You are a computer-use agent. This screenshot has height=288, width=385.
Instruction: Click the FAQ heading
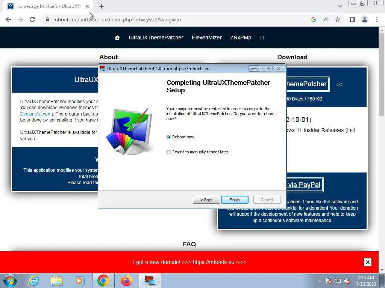click(x=189, y=244)
